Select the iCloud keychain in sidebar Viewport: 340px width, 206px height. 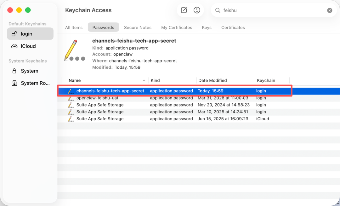(28, 46)
